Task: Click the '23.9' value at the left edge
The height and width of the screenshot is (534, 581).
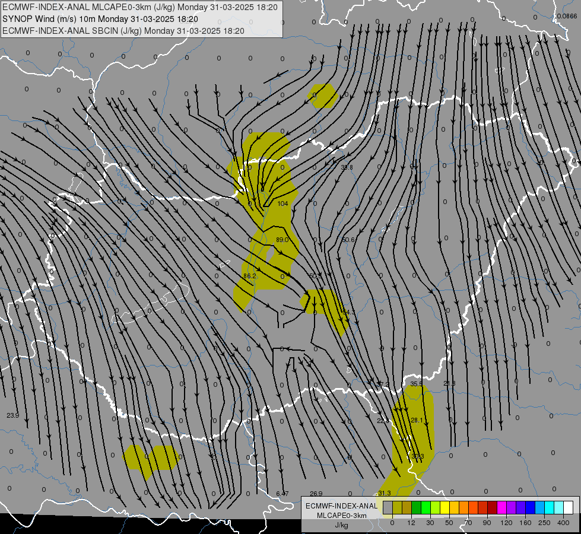Action: 12,415
